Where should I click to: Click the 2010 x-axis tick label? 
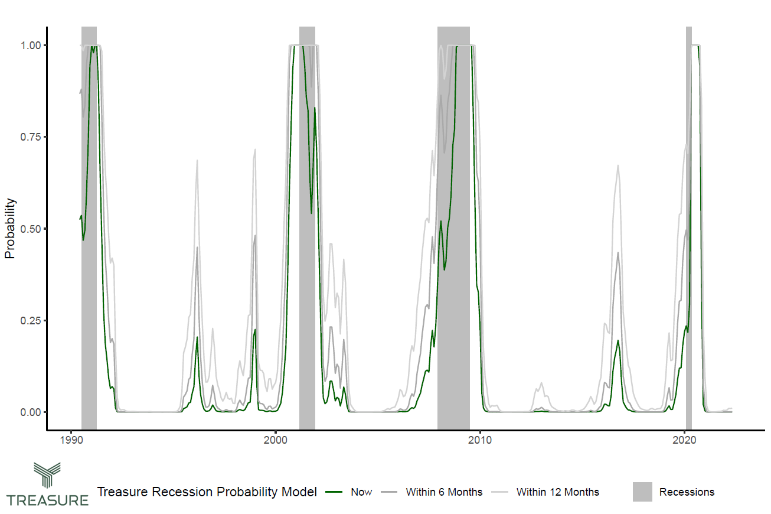click(x=480, y=441)
